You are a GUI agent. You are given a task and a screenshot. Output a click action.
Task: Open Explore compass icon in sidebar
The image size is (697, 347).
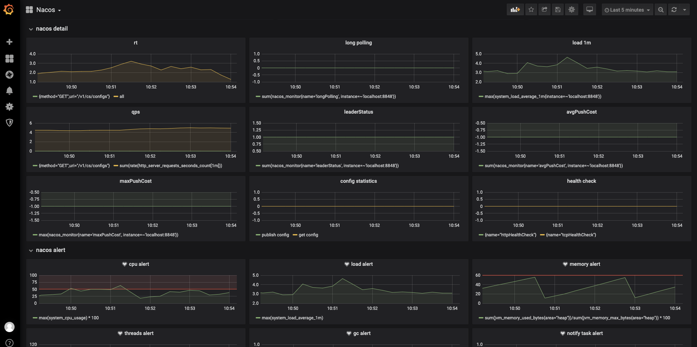click(x=9, y=75)
